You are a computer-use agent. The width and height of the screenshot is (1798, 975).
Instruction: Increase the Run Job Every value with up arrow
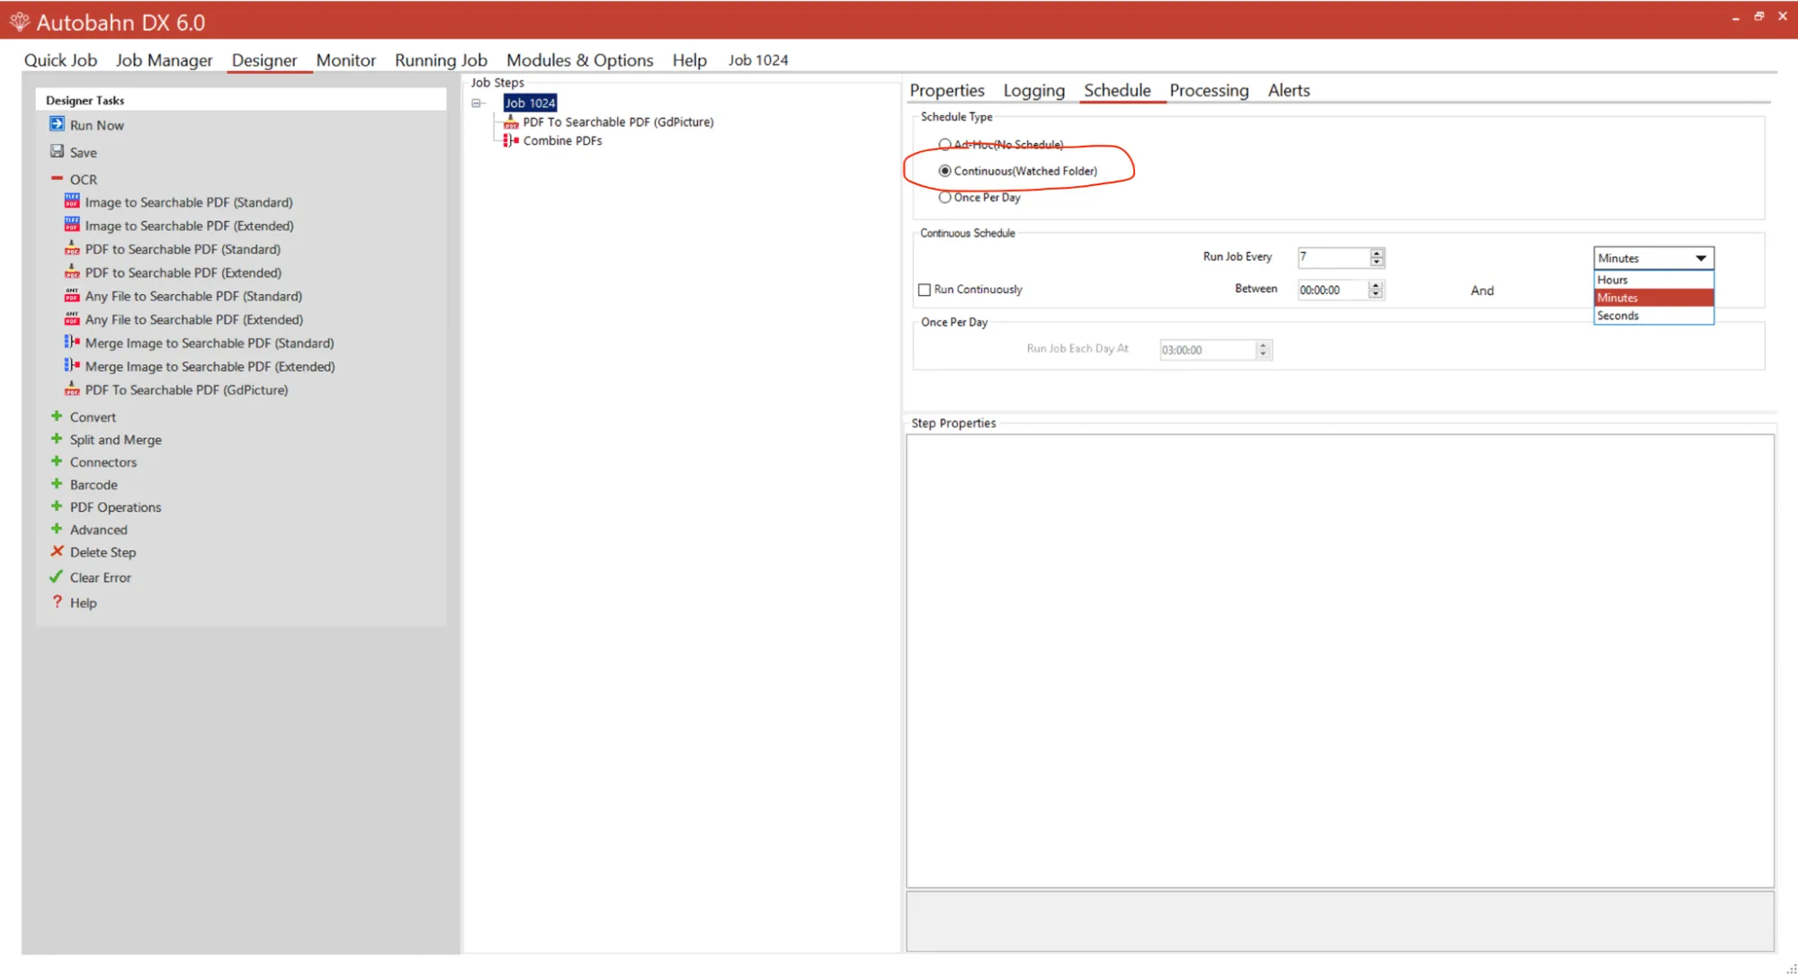coord(1376,253)
